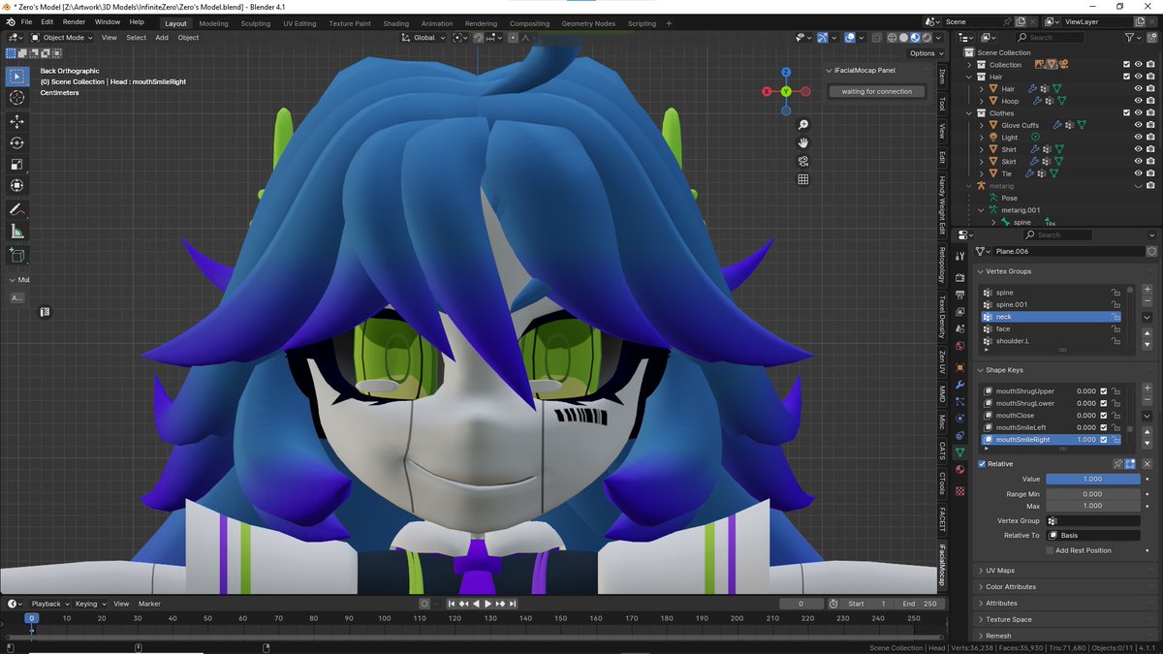Disable rendering for Tie via camera icon

point(1150,173)
